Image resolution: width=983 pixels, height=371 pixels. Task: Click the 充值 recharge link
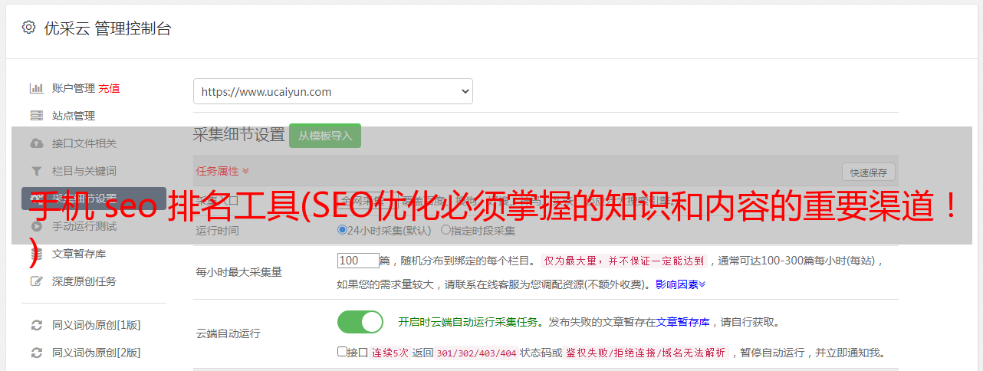[109, 88]
